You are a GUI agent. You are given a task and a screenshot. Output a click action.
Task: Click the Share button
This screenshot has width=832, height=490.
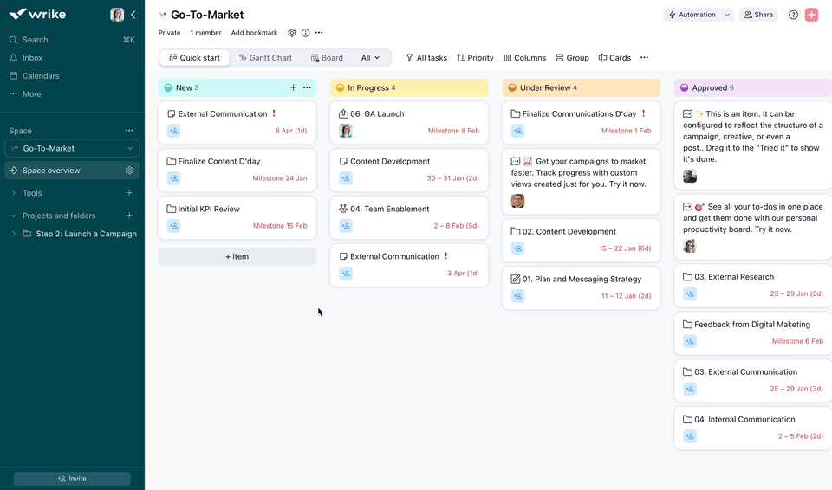click(757, 15)
